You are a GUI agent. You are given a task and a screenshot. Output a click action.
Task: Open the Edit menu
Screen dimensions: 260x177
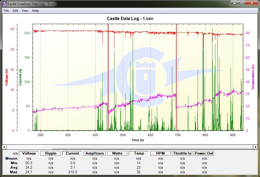[15, 11]
